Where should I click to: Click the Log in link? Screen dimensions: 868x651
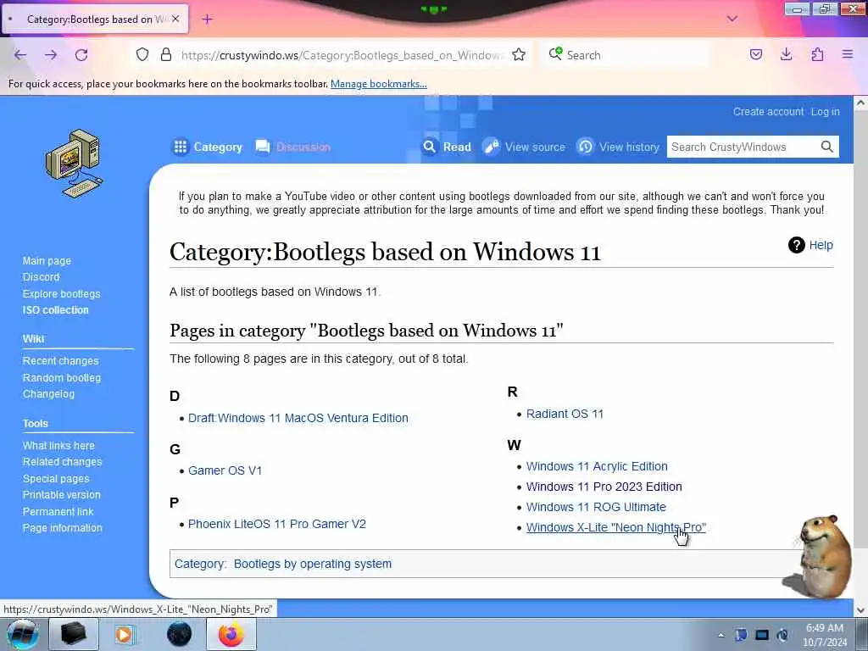(x=826, y=111)
